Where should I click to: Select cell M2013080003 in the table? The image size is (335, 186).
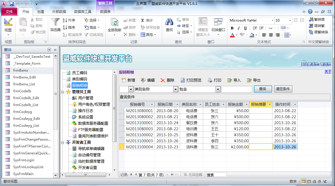(x=140, y=129)
